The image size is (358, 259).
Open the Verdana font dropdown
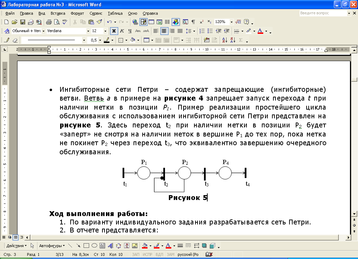(88, 31)
